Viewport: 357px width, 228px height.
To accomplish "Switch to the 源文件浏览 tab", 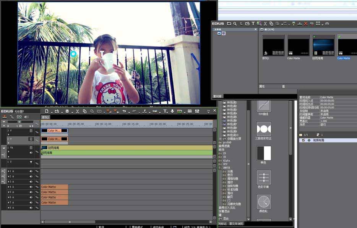I will (x=236, y=224).
